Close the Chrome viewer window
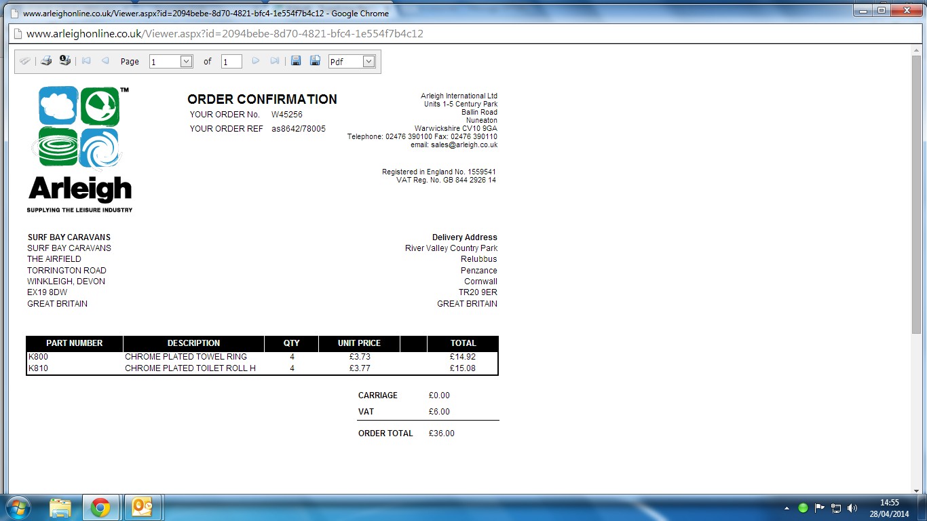Screen dimensions: 927x521 pyautogui.click(x=905, y=10)
